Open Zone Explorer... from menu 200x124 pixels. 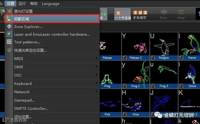(52, 27)
